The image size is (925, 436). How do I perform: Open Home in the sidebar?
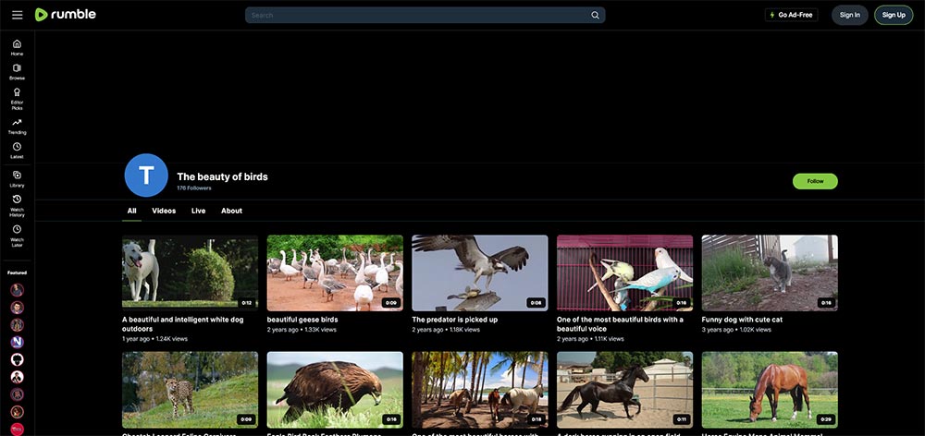[x=17, y=48]
